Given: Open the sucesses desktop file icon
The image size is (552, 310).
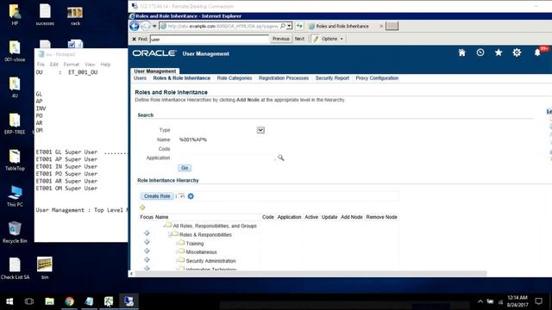Looking at the screenshot, I should (45, 15).
